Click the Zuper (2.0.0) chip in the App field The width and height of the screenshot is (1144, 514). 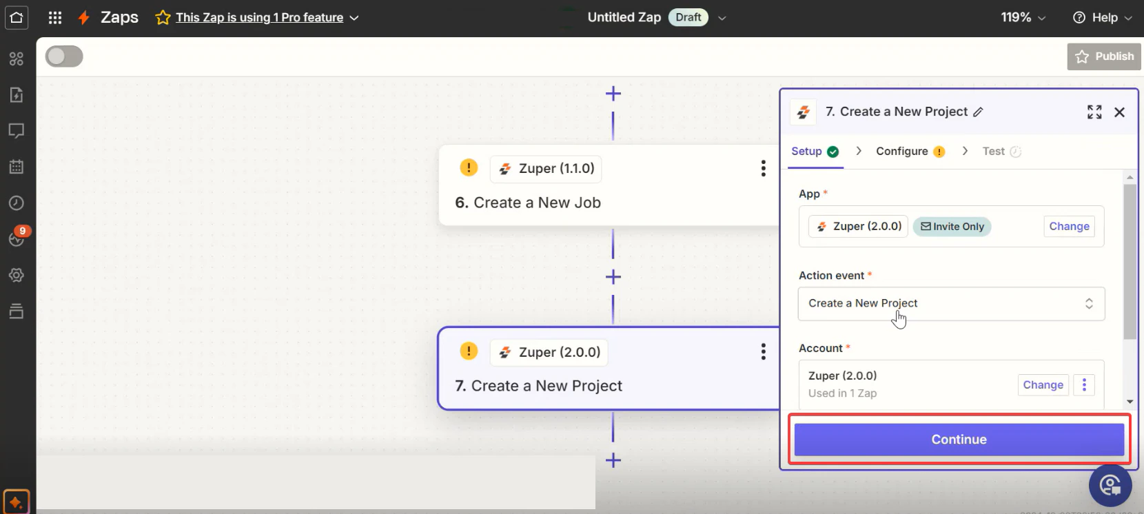point(858,227)
